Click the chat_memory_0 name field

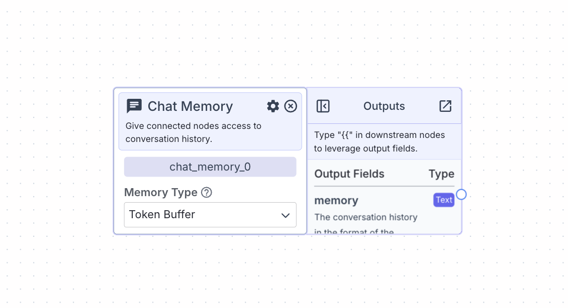pos(210,167)
